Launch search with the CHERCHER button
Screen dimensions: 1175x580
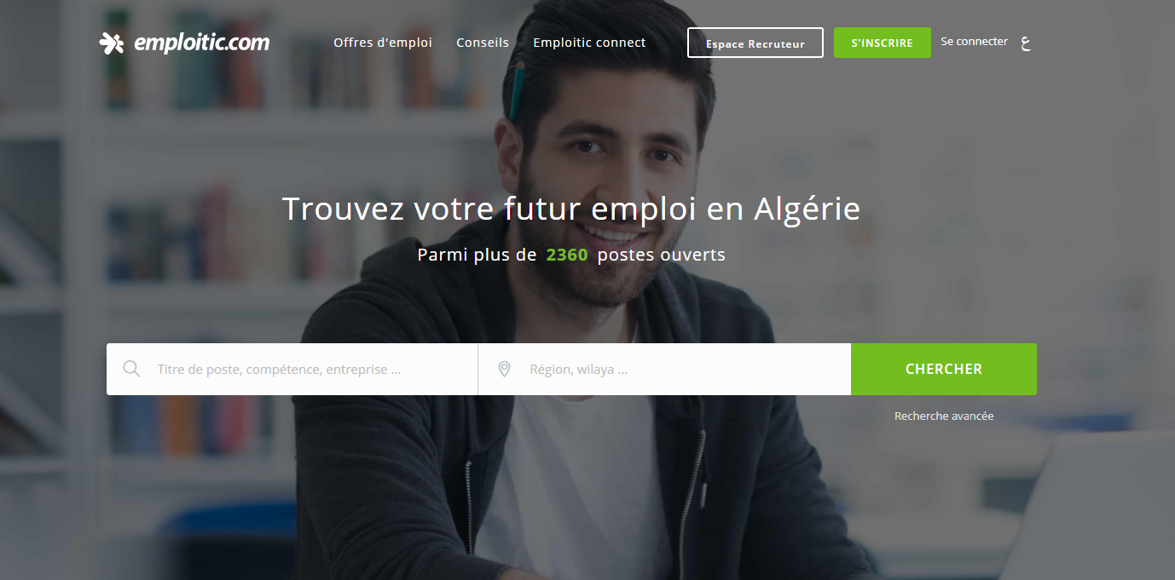coord(944,370)
